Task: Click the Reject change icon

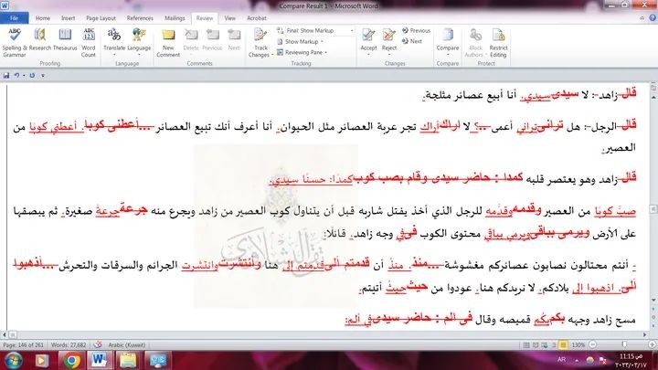Action: click(x=389, y=35)
